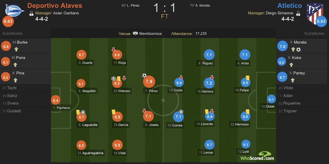Click the WhoScored.com logo
This screenshot has height=164, width=329.
(x=257, y=157)
